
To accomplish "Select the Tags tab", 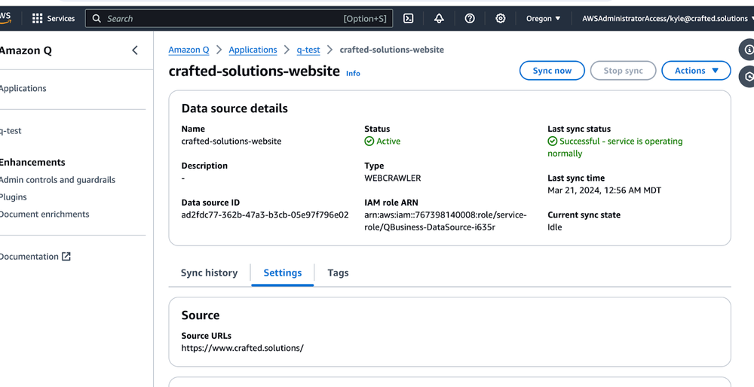I will point(338,273).
